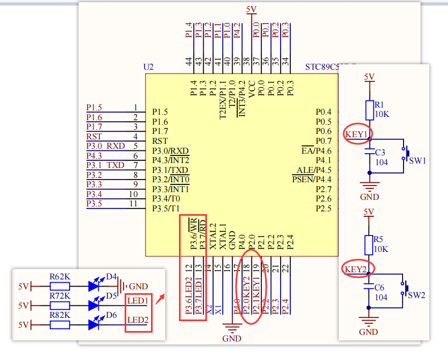Click capacitor C6 symbol
Screen dimensions: 448x353
pyautogui.click(x=368, y=286)
